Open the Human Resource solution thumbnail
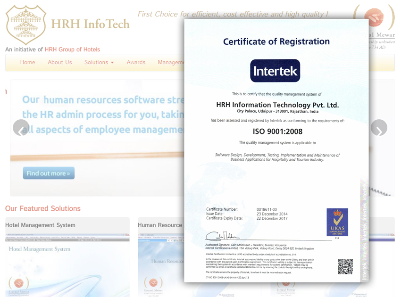The width and height of the screenshot is (401, 297). click(161, 265)
